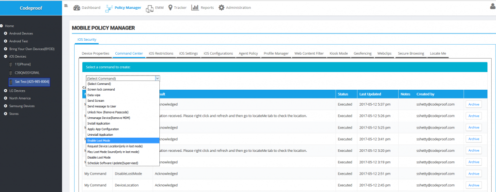Open the Profile Manager tab
496x192 pixels.
tap(276, 53)
